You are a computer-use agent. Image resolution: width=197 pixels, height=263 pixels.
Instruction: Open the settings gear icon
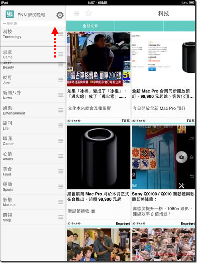click(60, 15)
